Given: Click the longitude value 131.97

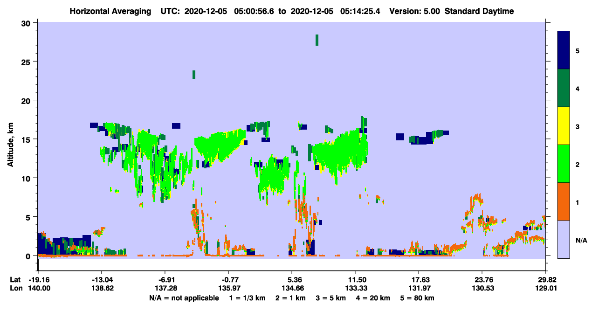Looking at the screenshot, I should pyautogui.click(x=419, y=289).
